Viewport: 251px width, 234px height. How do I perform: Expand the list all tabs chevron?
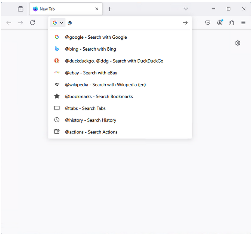(x=186, y=9)
